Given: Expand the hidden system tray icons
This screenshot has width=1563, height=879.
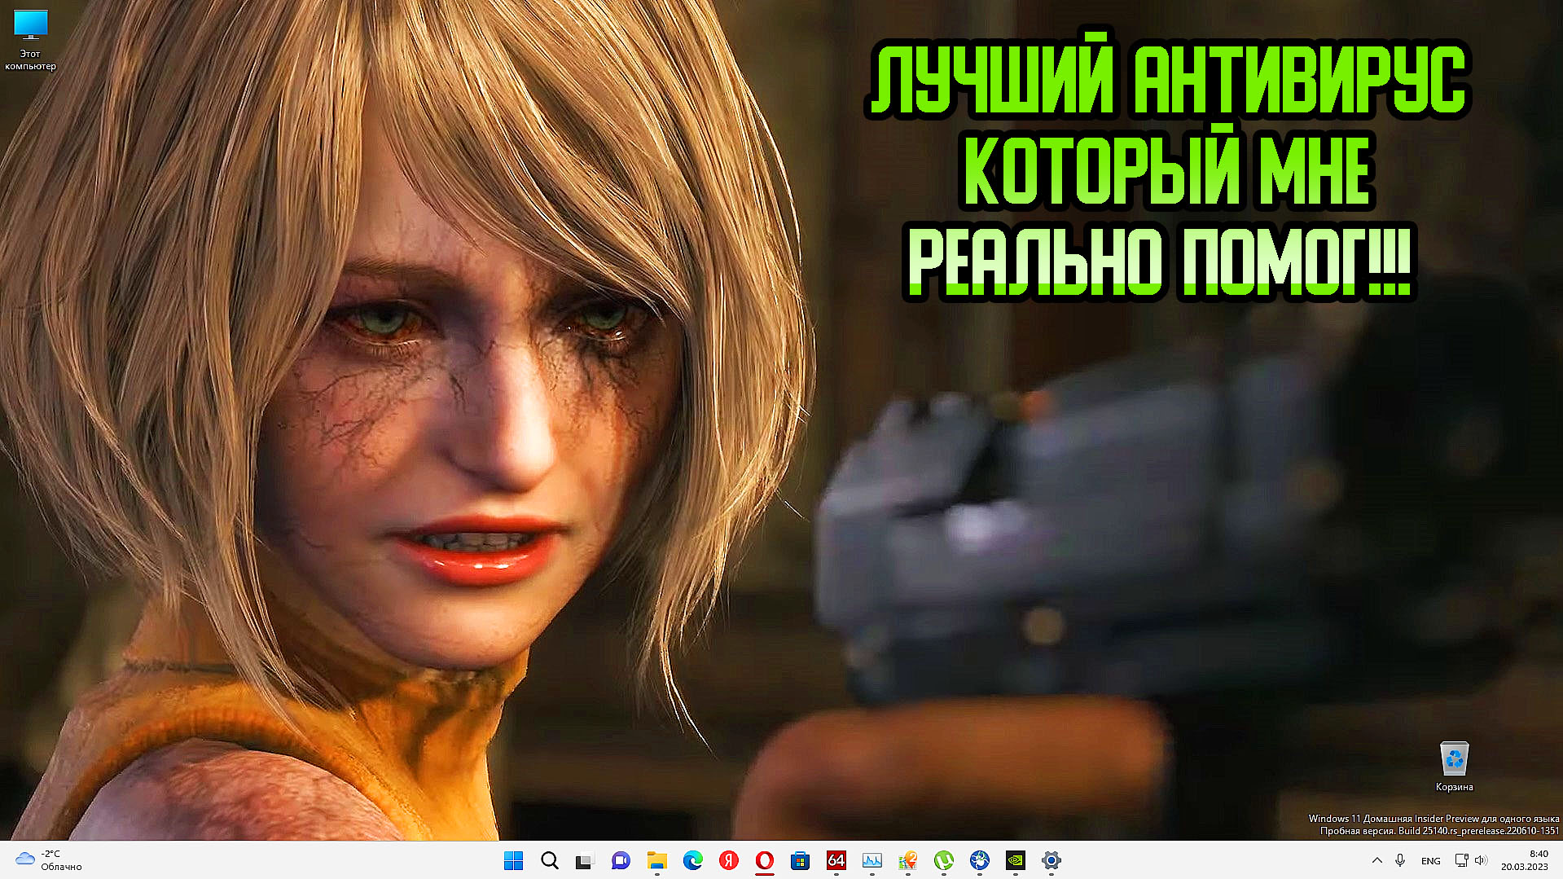Looking at the screenshot, I should (x=1376, y=860).
